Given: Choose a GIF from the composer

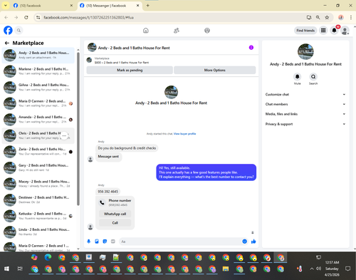Looking at the screenshot, I should click(x=113, y=242).
